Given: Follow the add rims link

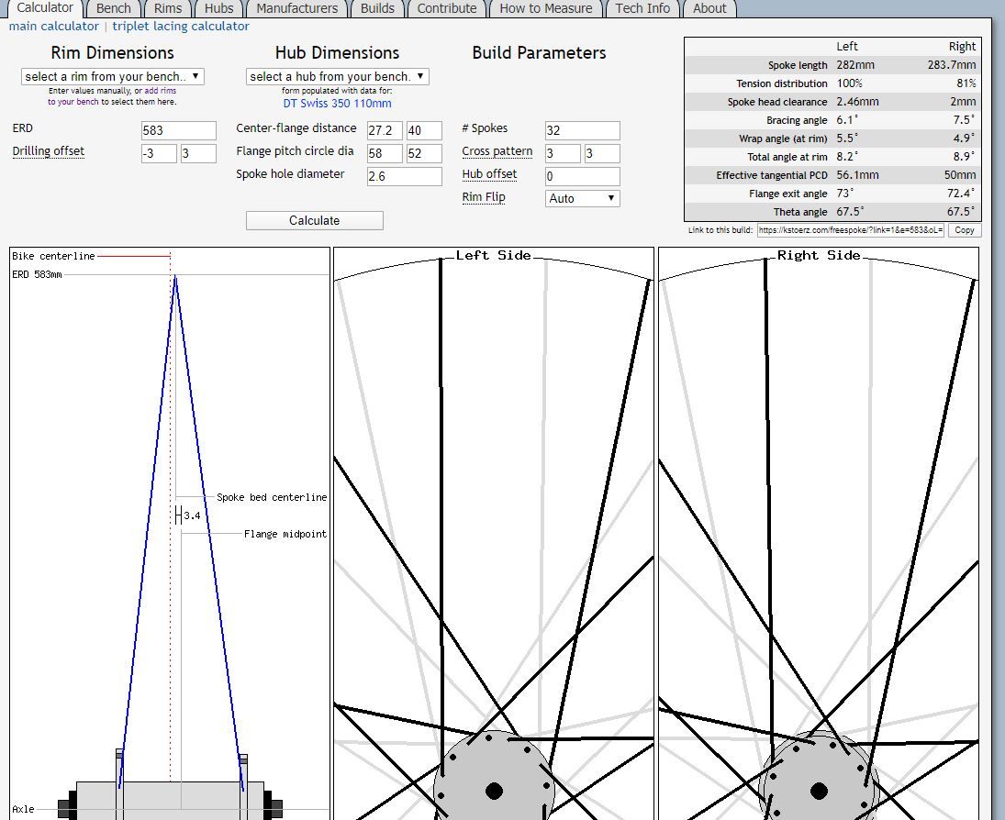Looking at the screenshot, I should click(x=160, y=91).
